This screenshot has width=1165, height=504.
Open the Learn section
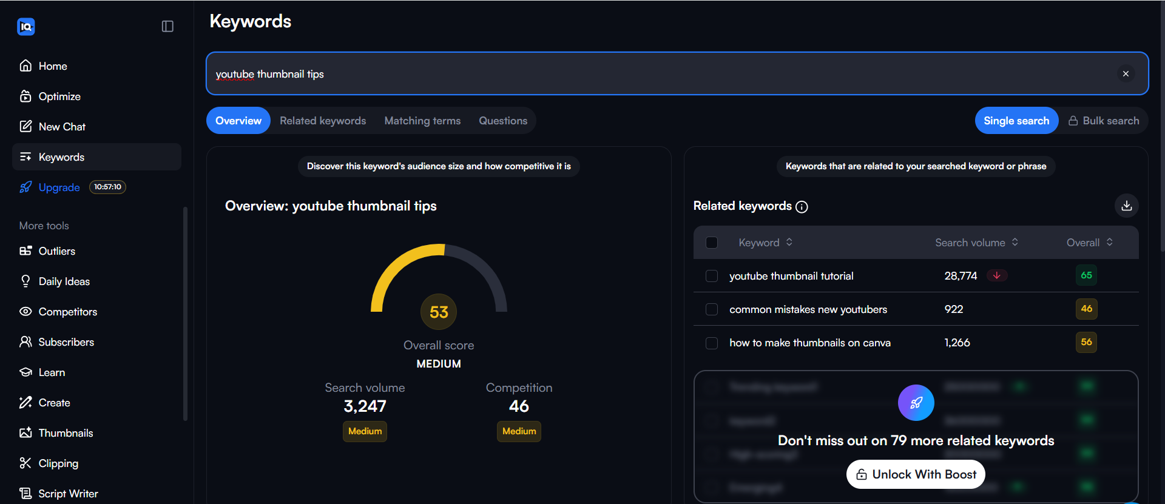click(x=96, y=372)
